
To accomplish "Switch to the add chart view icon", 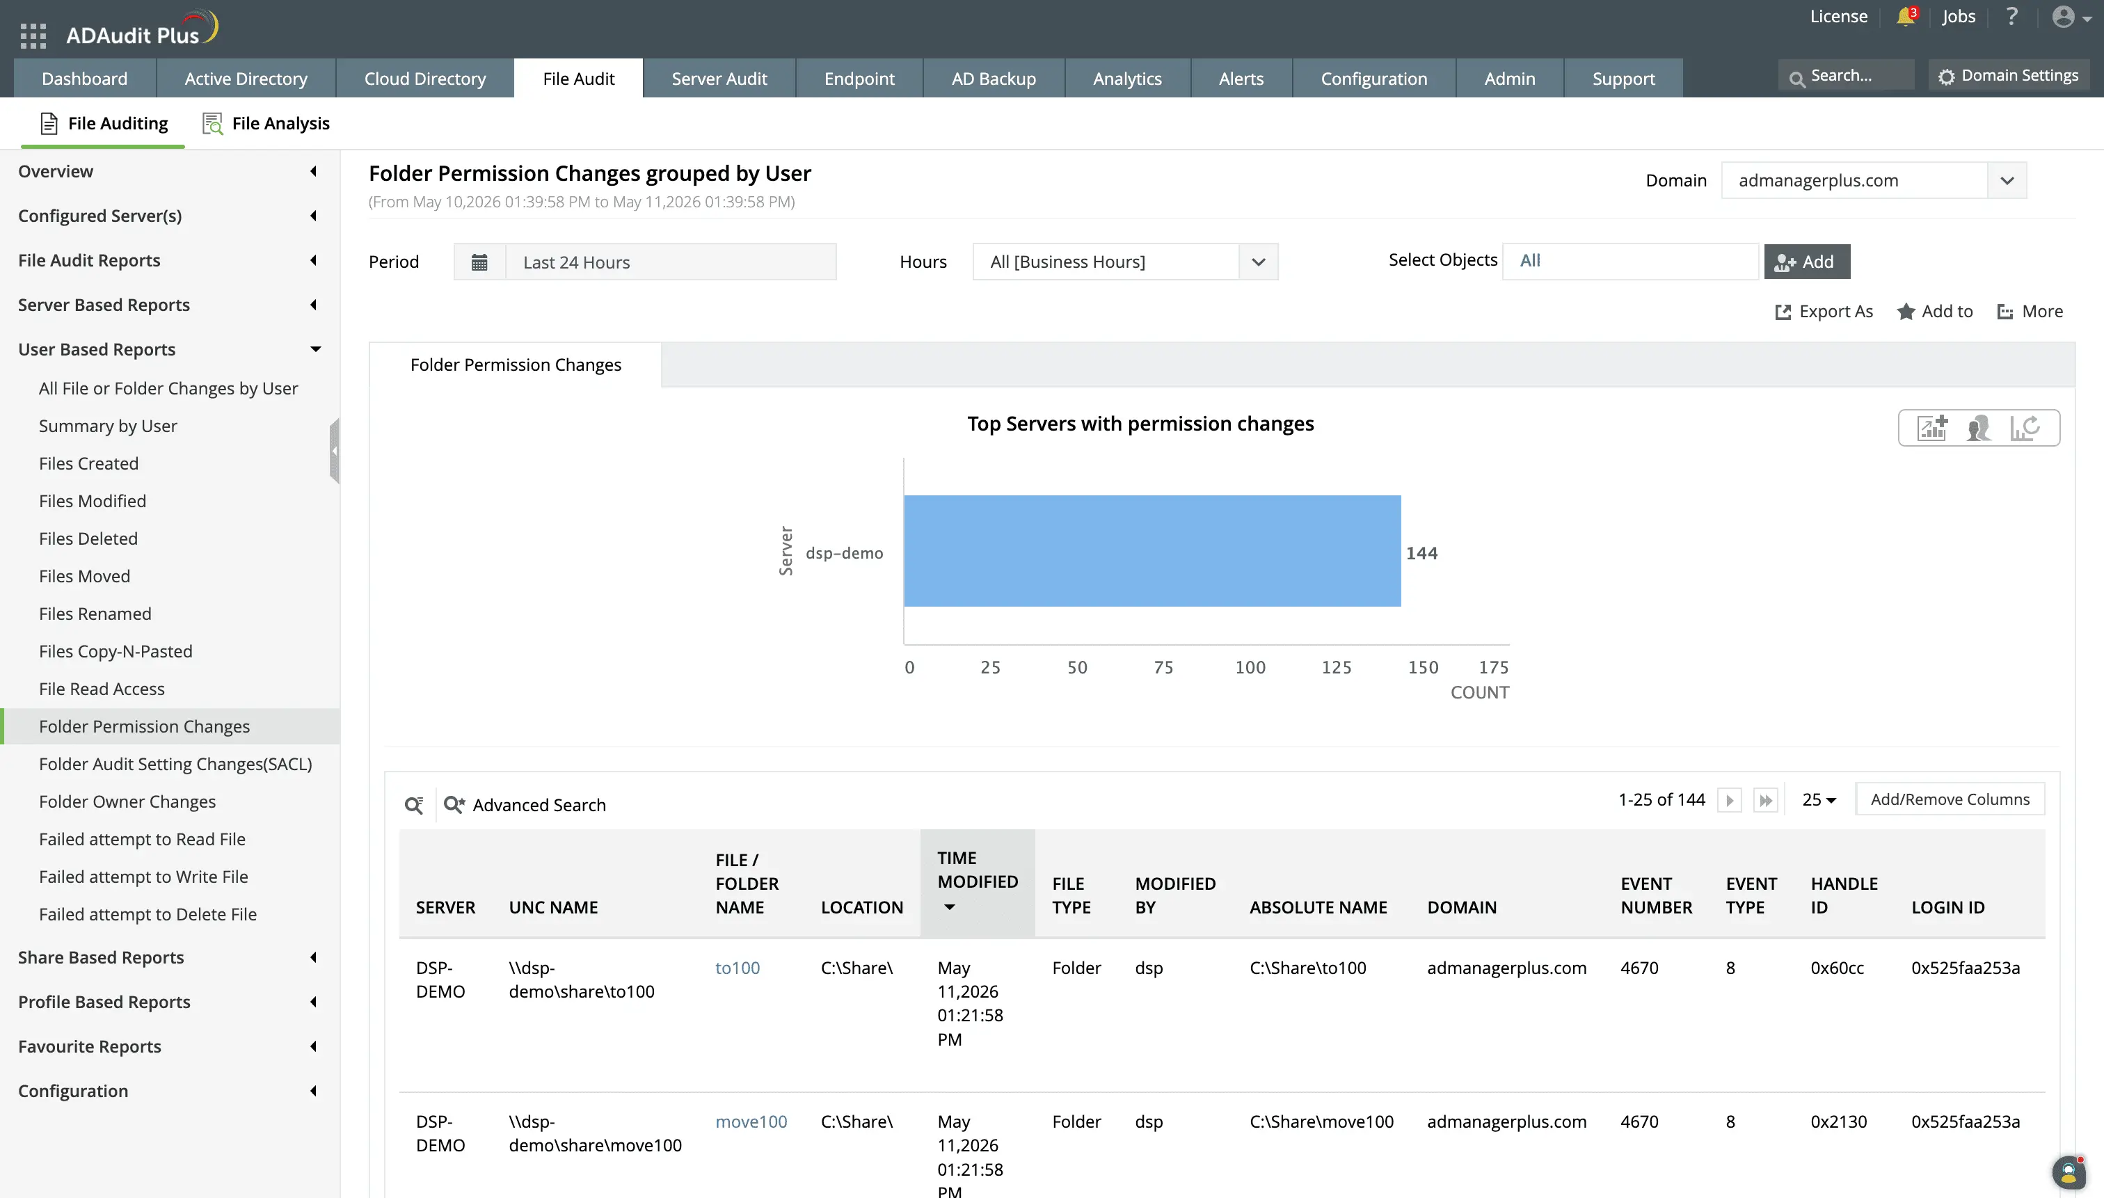I will click(x=1932, y=428).
